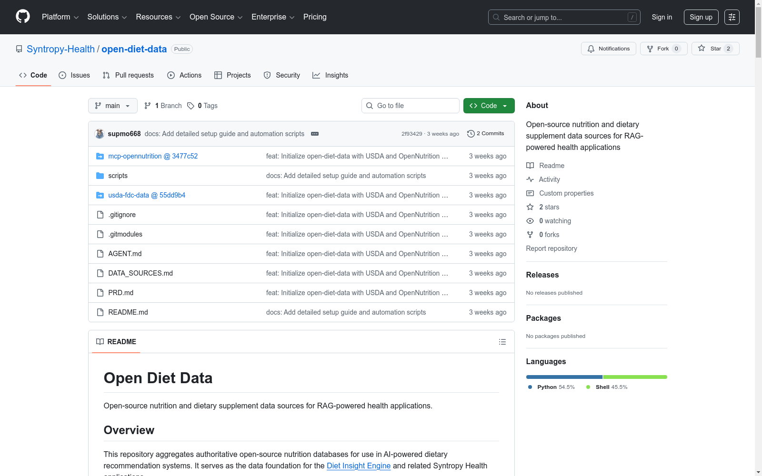Go to the Security tab

click(282, 75)
